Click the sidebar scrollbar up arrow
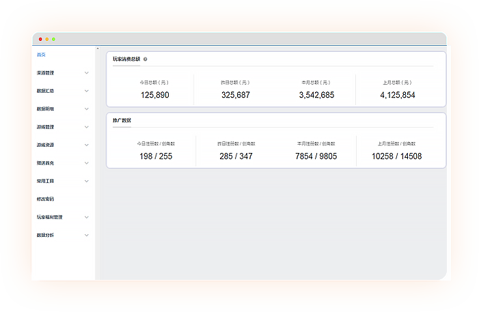Image resolution: width=479 pixels, height=312 pixels. pyautogui.click(x=98, y=48)
